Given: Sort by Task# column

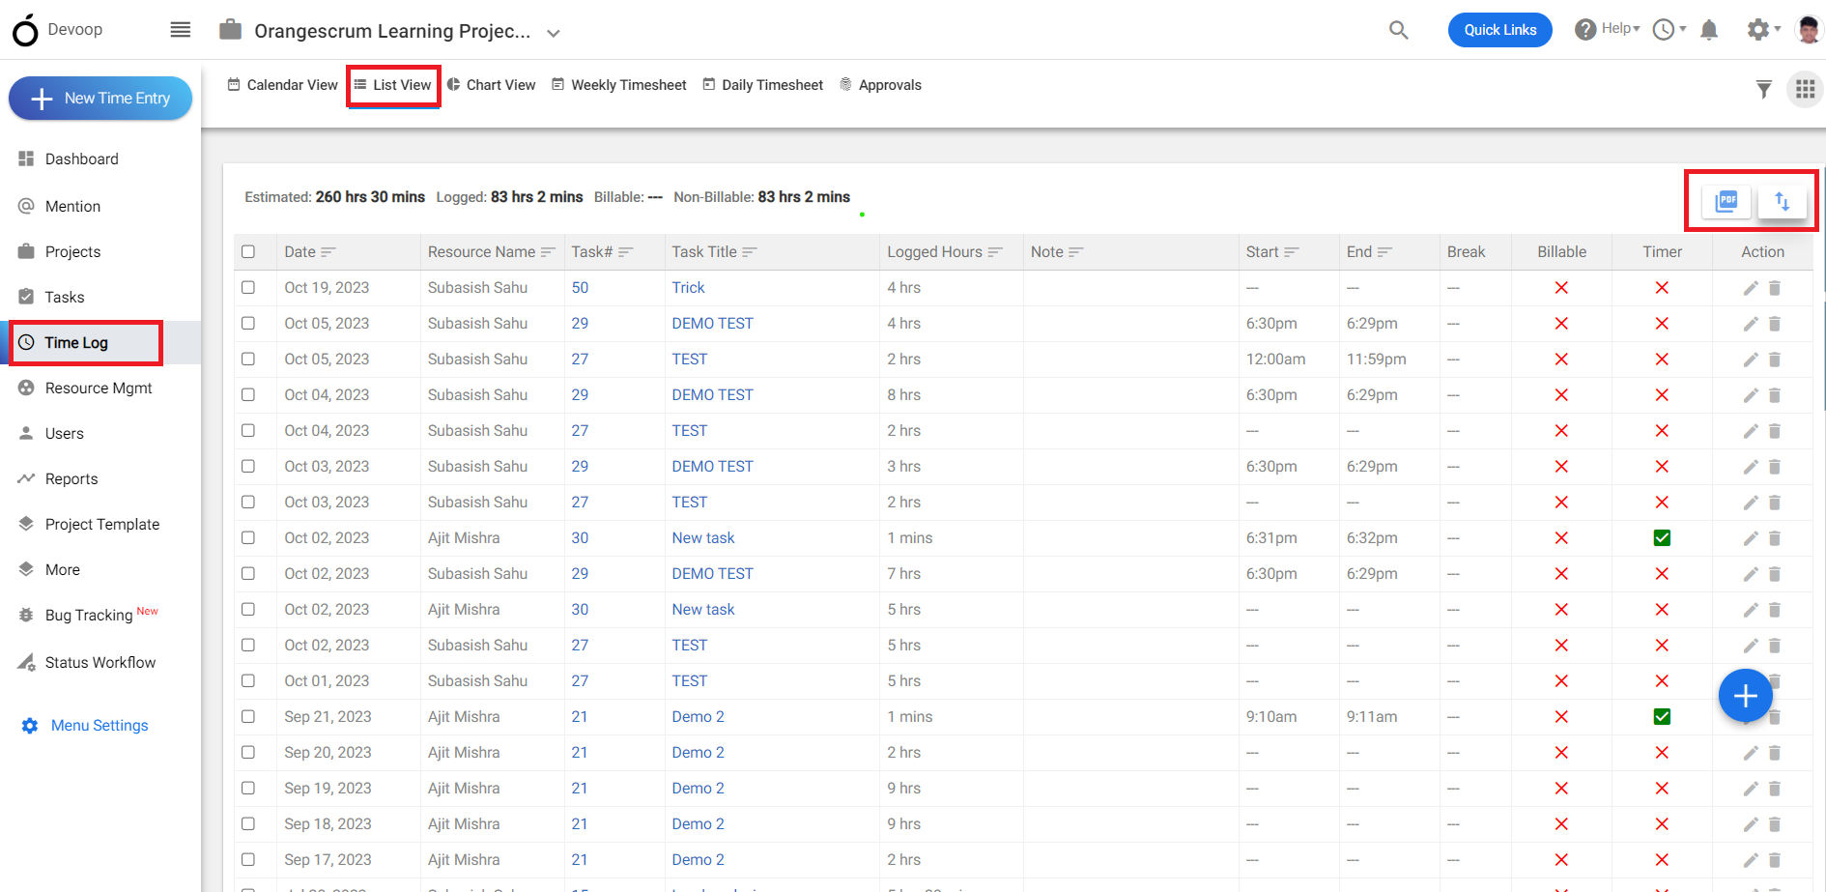Looking at the screenshot, I should click(626, 252).
